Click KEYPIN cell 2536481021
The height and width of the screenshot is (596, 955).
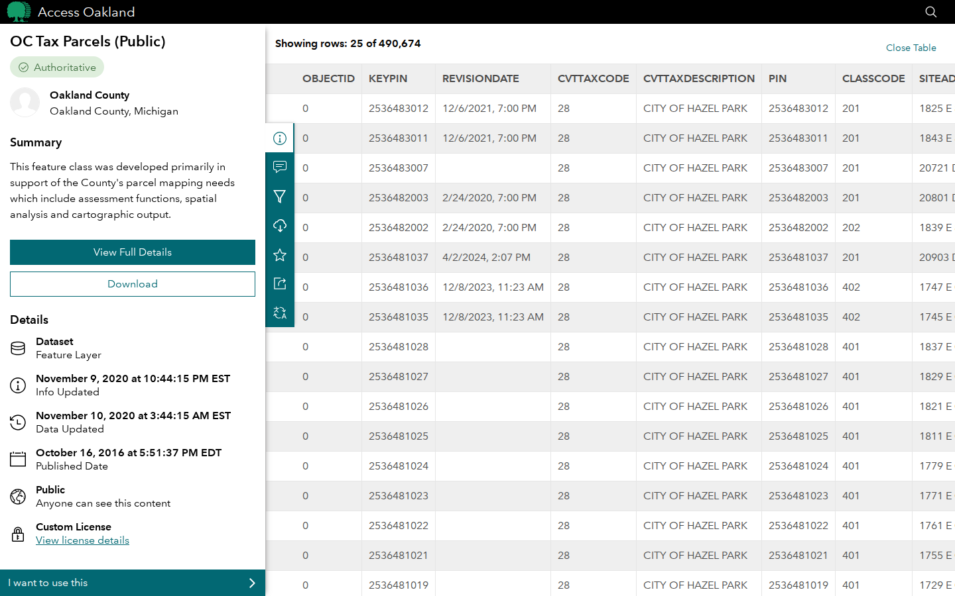(x=399, y=556)
